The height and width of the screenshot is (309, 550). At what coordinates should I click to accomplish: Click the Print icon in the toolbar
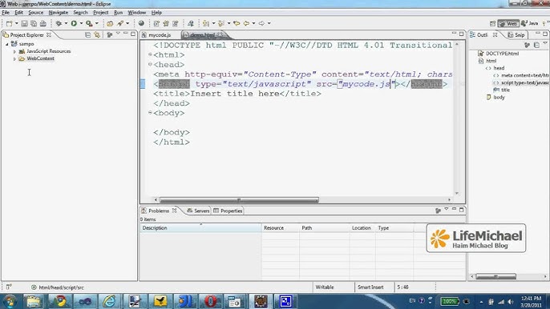tap(42, 23)
